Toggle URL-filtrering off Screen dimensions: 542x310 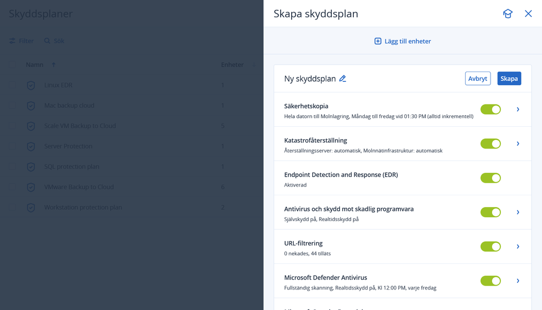point(491,247)
